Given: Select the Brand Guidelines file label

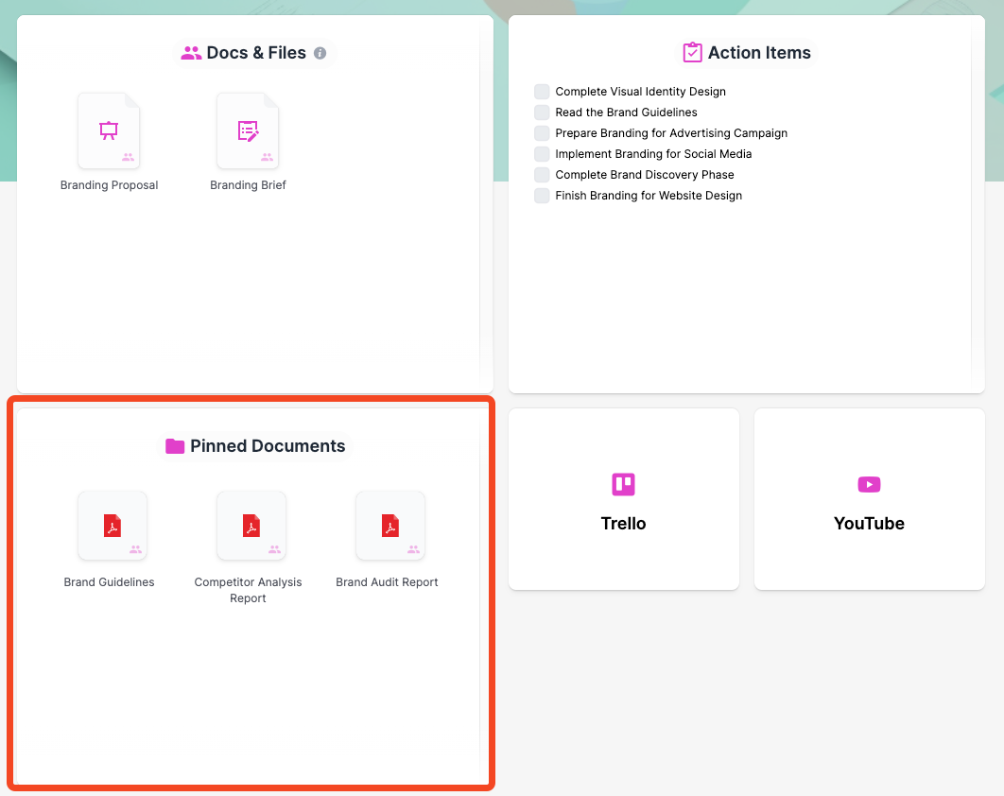Looking at the screenshot, I should click(109, 582).
